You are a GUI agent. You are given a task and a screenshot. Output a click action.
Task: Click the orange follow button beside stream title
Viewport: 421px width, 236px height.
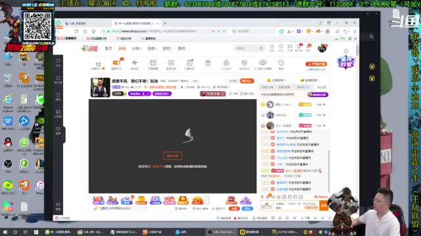[x=247, y=81]
